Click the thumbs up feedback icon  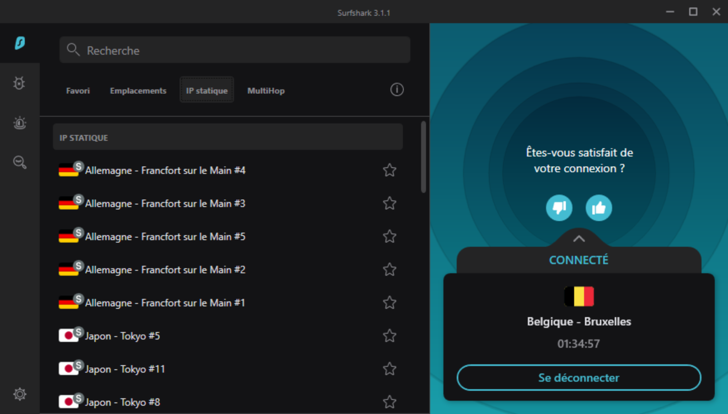(599, 208)
